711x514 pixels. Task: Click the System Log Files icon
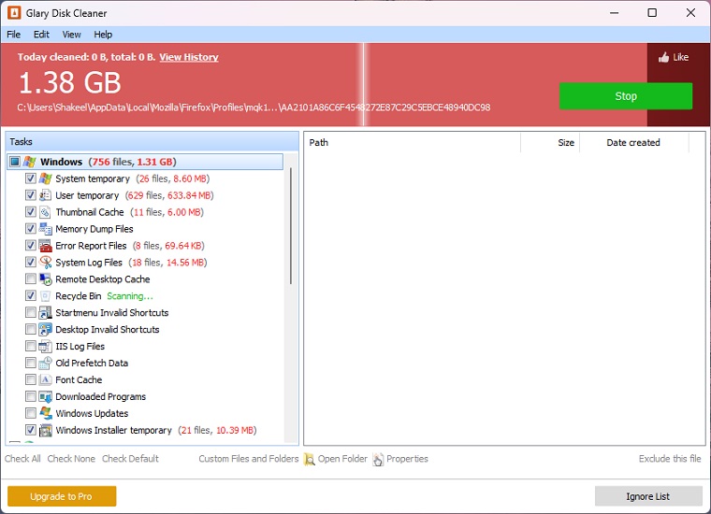(45, 263)
